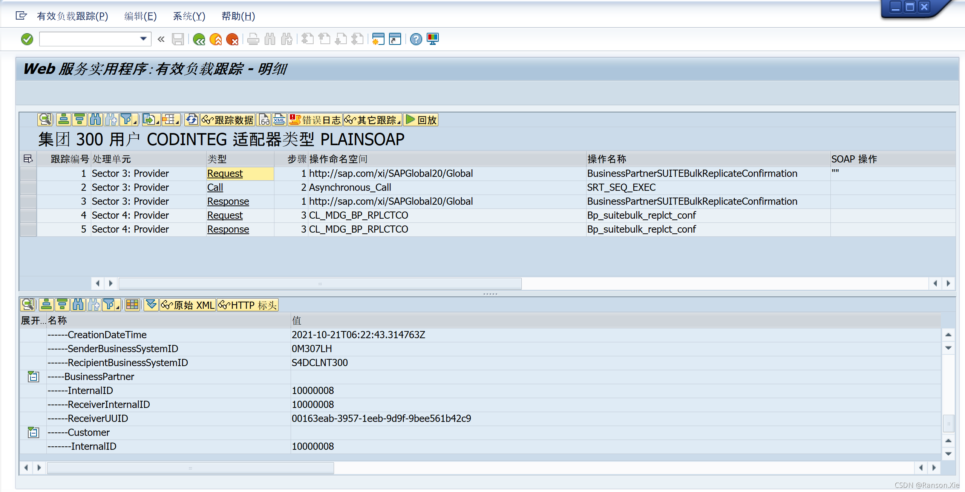
Task: Show HTTP 标头 headers
Action: 247,305
